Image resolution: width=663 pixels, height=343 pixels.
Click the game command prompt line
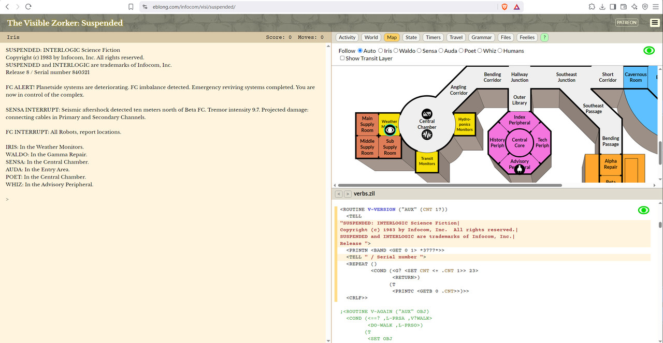(x=165, y=199)
